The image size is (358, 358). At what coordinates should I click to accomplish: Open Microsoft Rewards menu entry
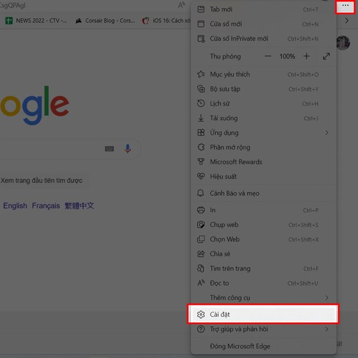click(x=263, y=162)
